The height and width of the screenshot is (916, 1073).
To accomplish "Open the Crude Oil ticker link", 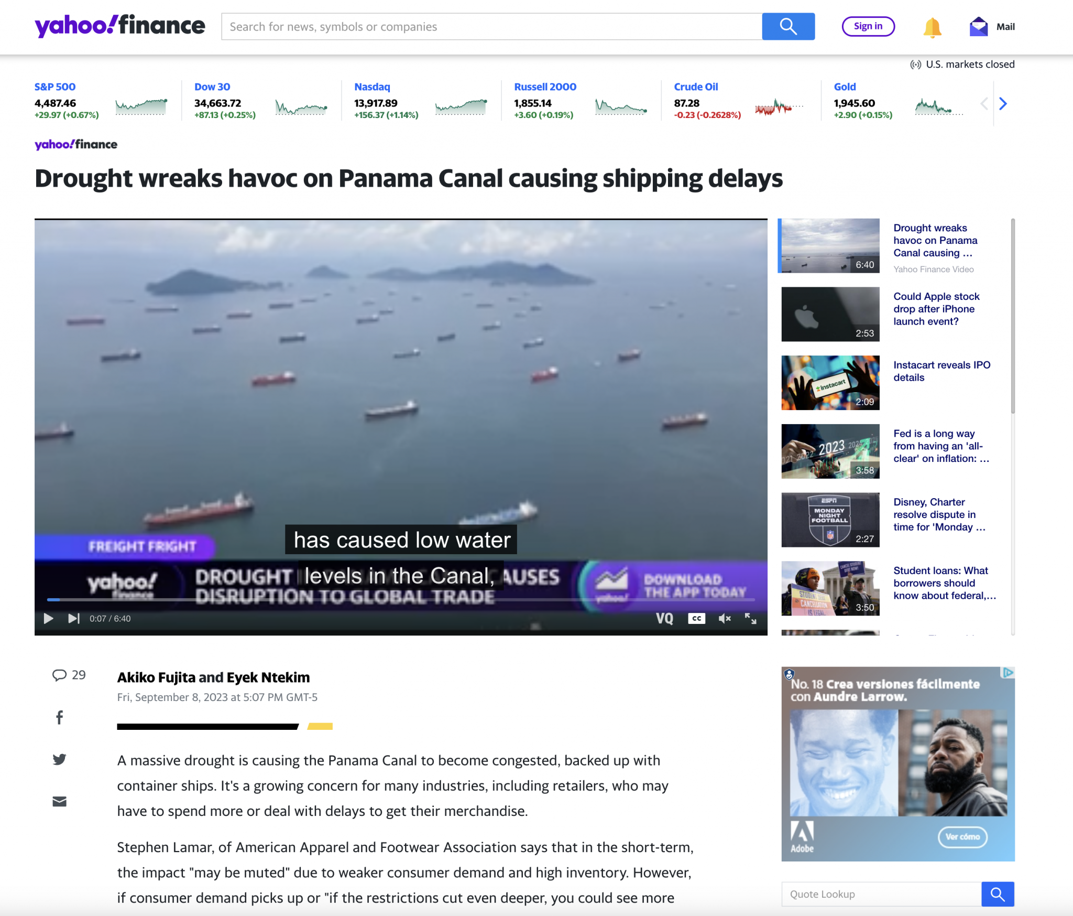I will click(696, 87).
